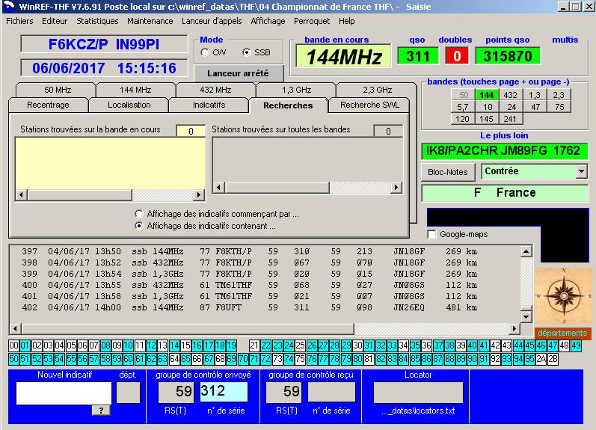The height and width of the screenshot is (430, 596).
Task: Click département box 01
Action: pyautogui.click(x=25, y=345)
